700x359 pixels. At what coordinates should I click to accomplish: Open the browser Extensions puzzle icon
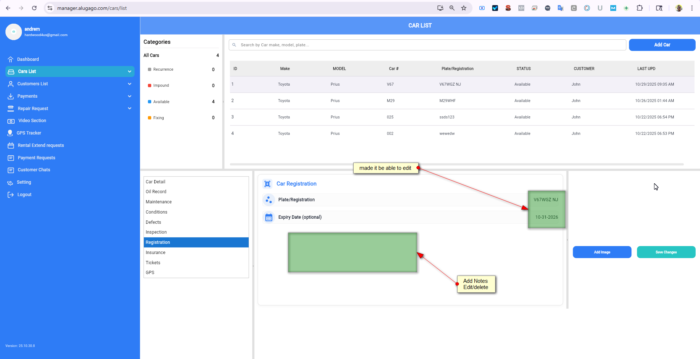(x=639, y=8)
